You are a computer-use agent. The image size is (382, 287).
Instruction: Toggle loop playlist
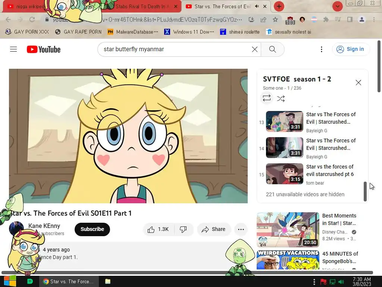click(x=266, y=98)
